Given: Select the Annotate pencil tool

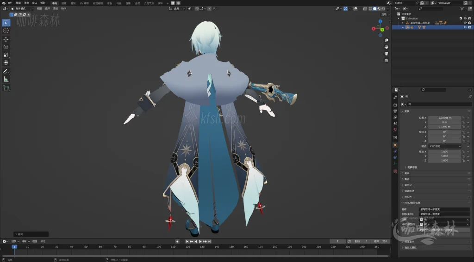Looking at the screenshot, I should [x=6, y=72].
